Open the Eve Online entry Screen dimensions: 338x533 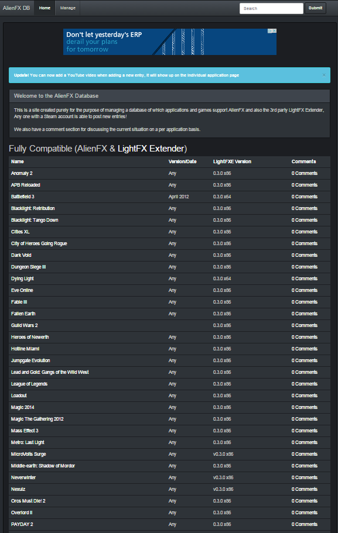pyautogui.click(x=22, y=290)
